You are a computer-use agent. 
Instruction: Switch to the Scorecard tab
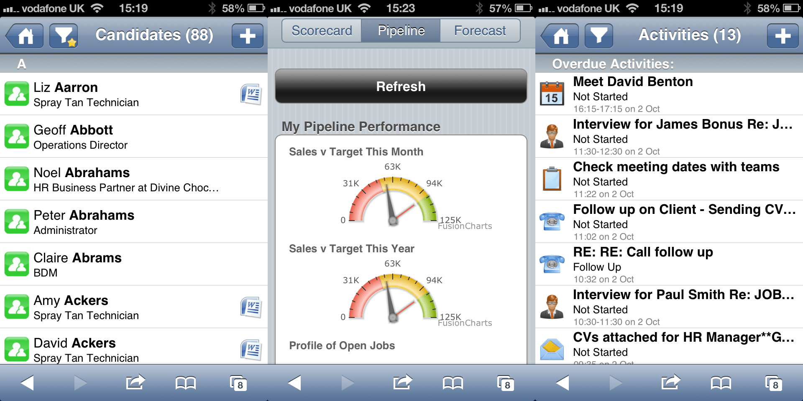tap(321, 30)
